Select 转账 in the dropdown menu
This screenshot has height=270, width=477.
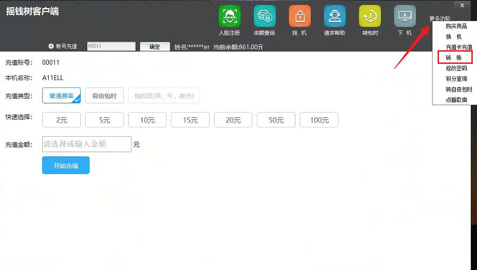(x=454, y=58)
